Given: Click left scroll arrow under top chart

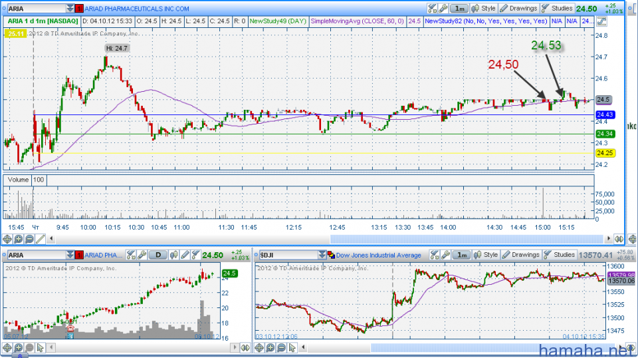Looking at the screenshot, I should click(51, 239).
